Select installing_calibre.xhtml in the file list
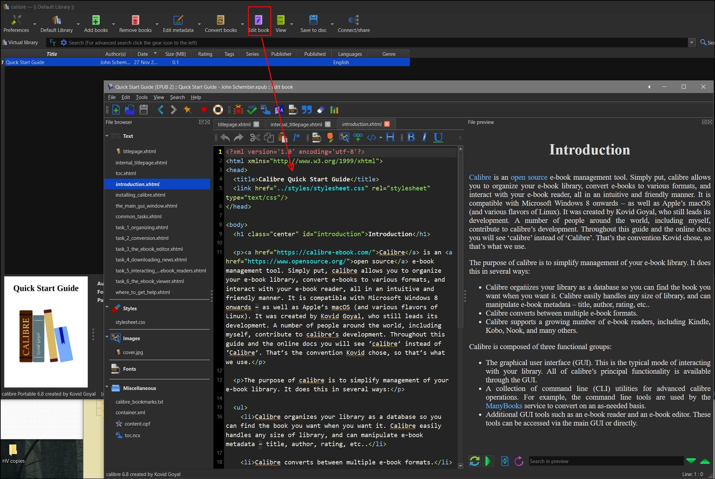715x479 pixels. [x=140, y=195]
